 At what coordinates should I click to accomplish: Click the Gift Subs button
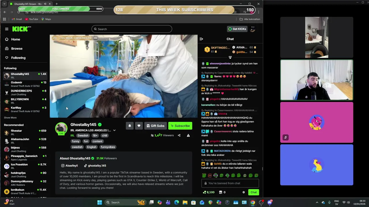pos(155,126)
